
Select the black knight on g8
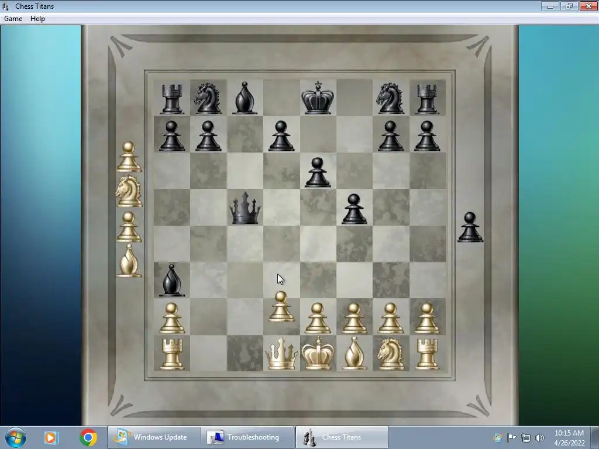tap(390, 98)
